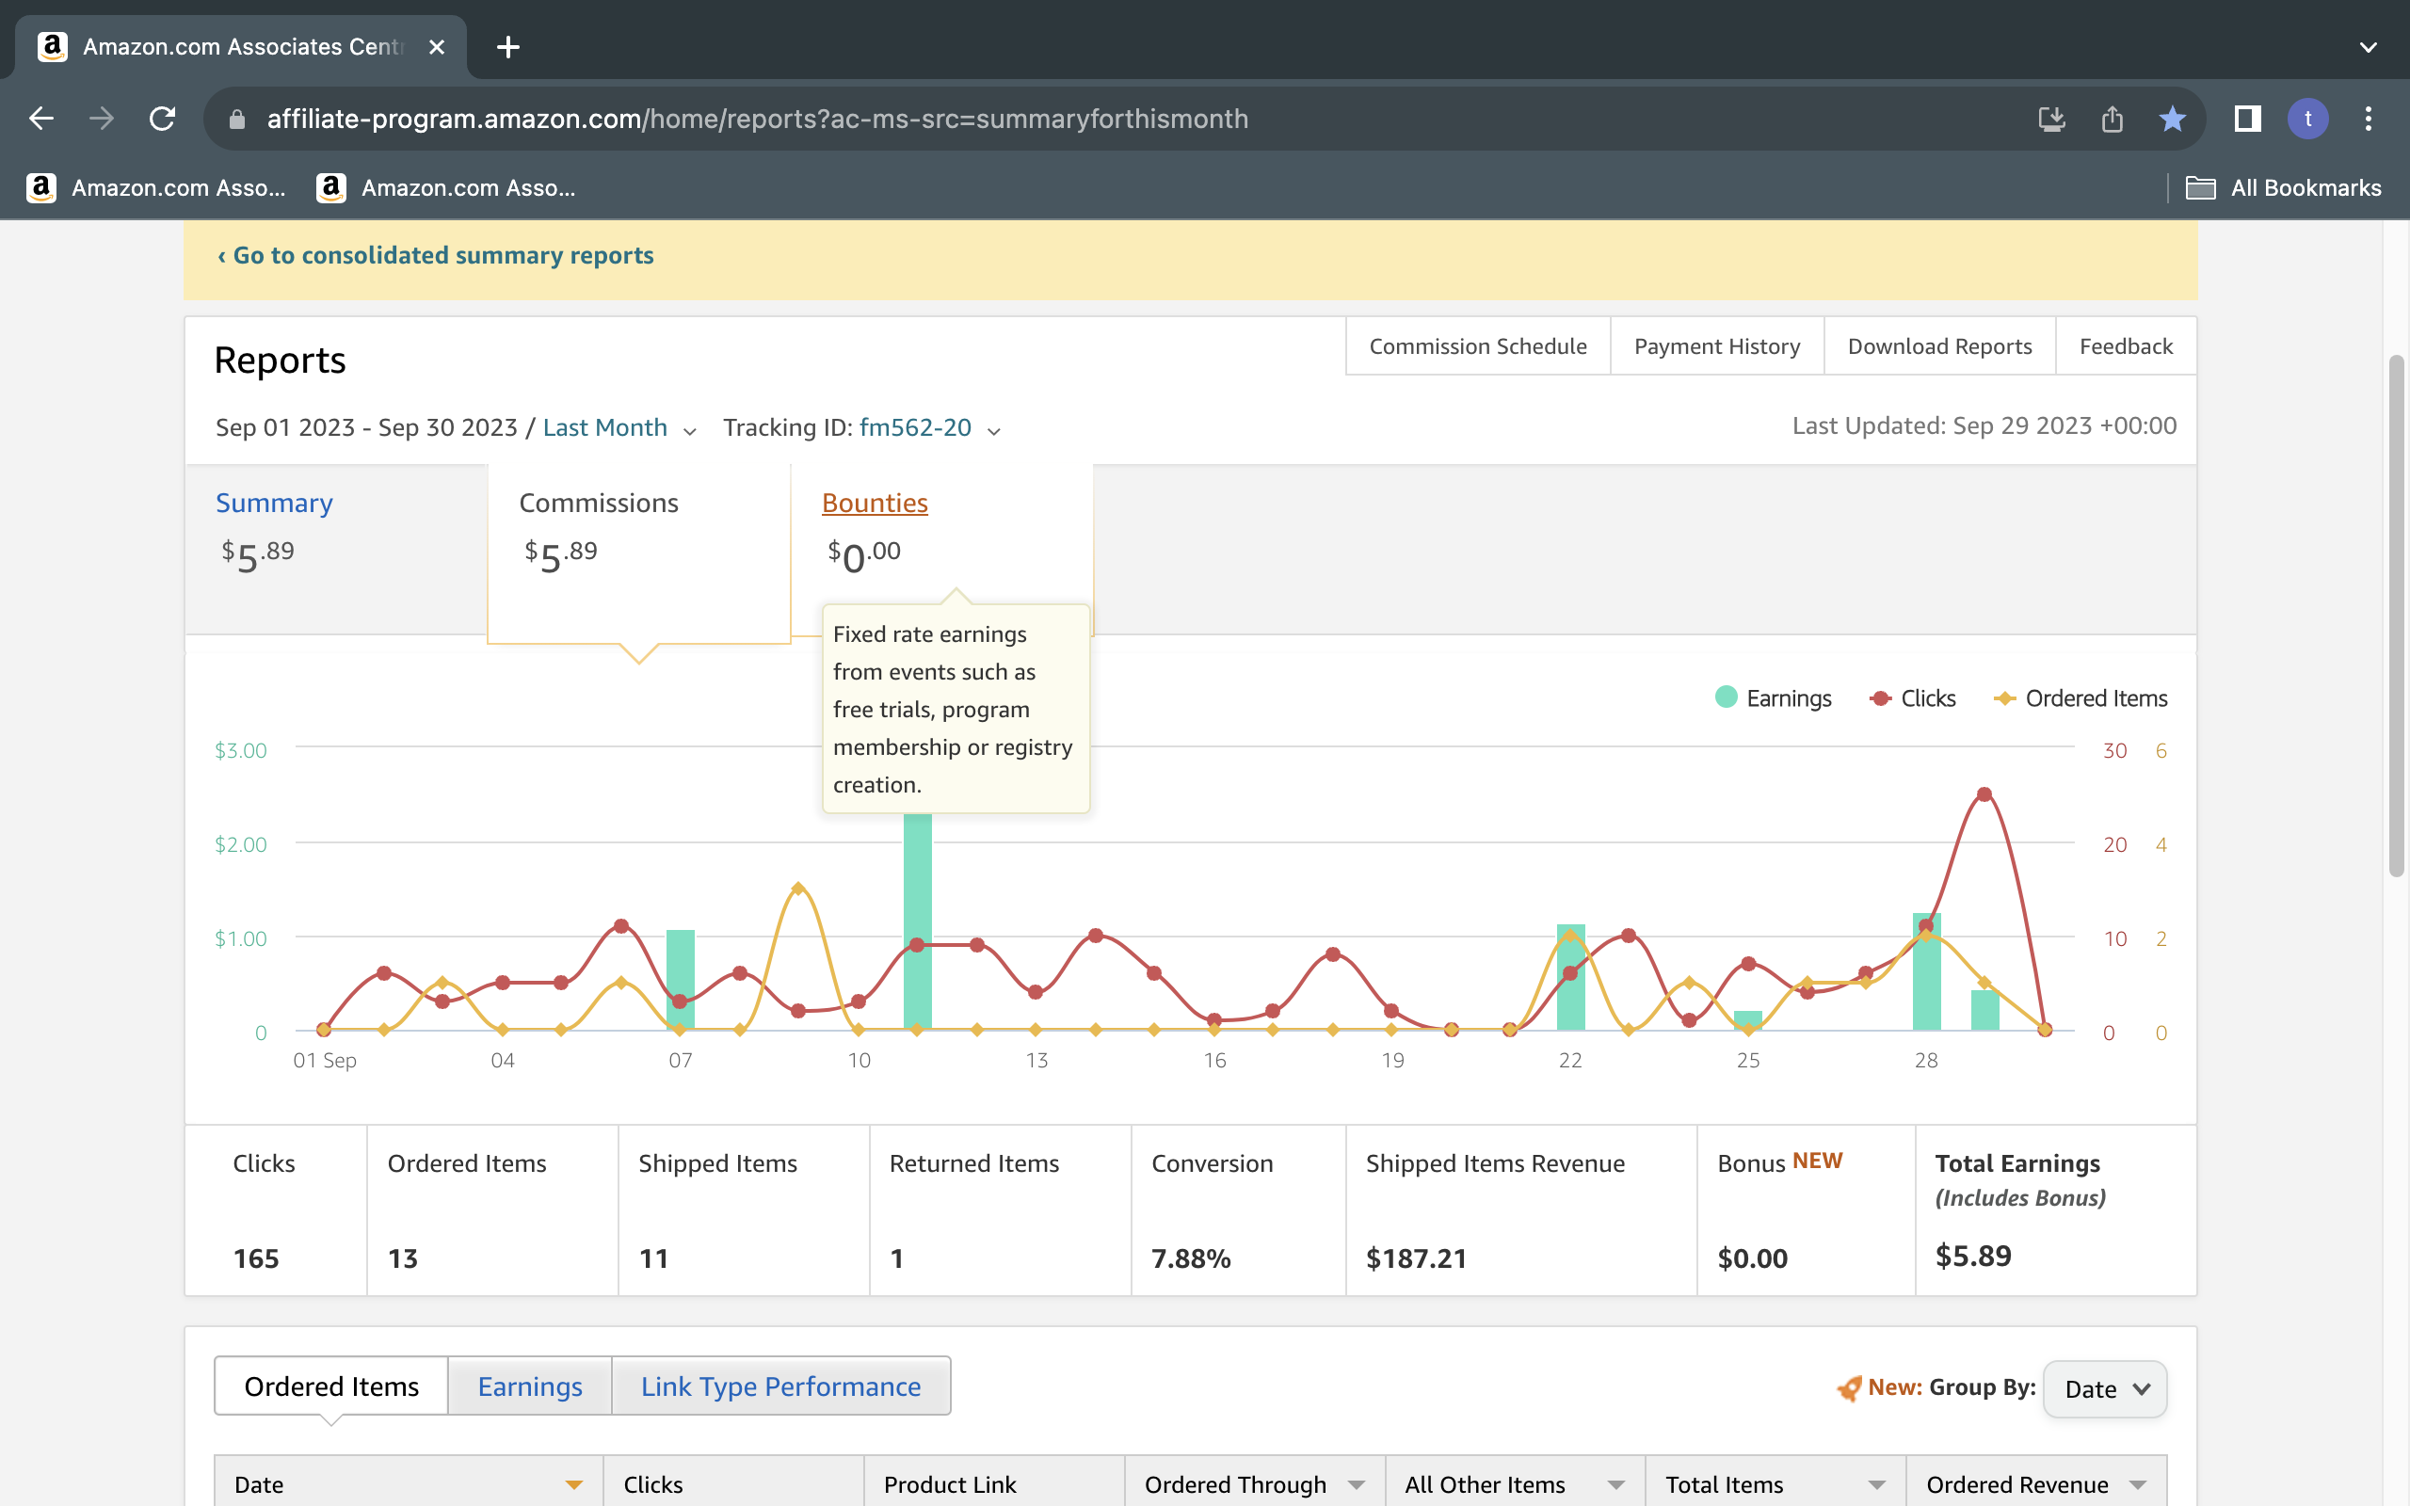
Task: Click Returned Items count 1
Action: [x=896, y=1258]
